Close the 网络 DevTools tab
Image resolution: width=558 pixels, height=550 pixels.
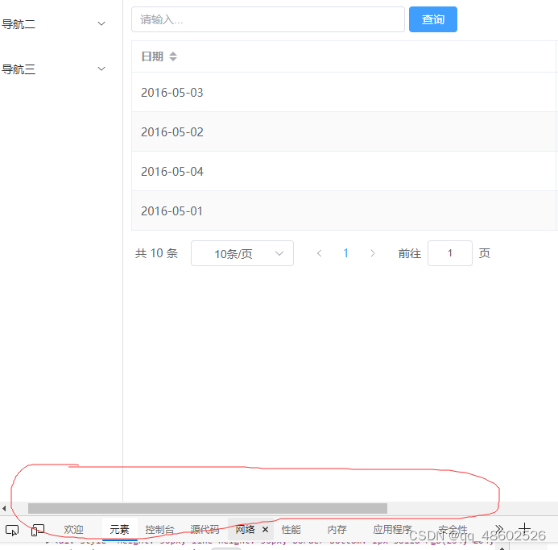[265, 530]
